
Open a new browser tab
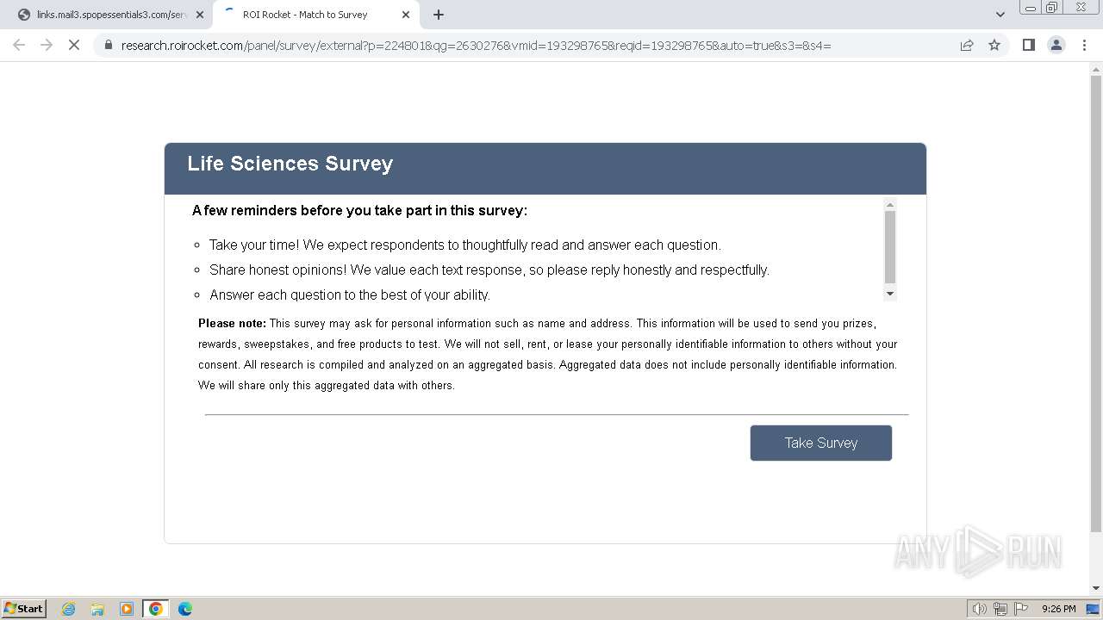click(x=439, y=15)
